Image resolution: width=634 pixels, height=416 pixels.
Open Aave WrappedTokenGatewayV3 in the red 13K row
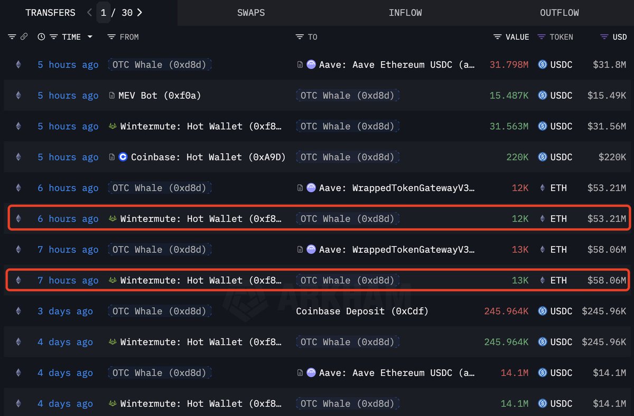(397, 250)
